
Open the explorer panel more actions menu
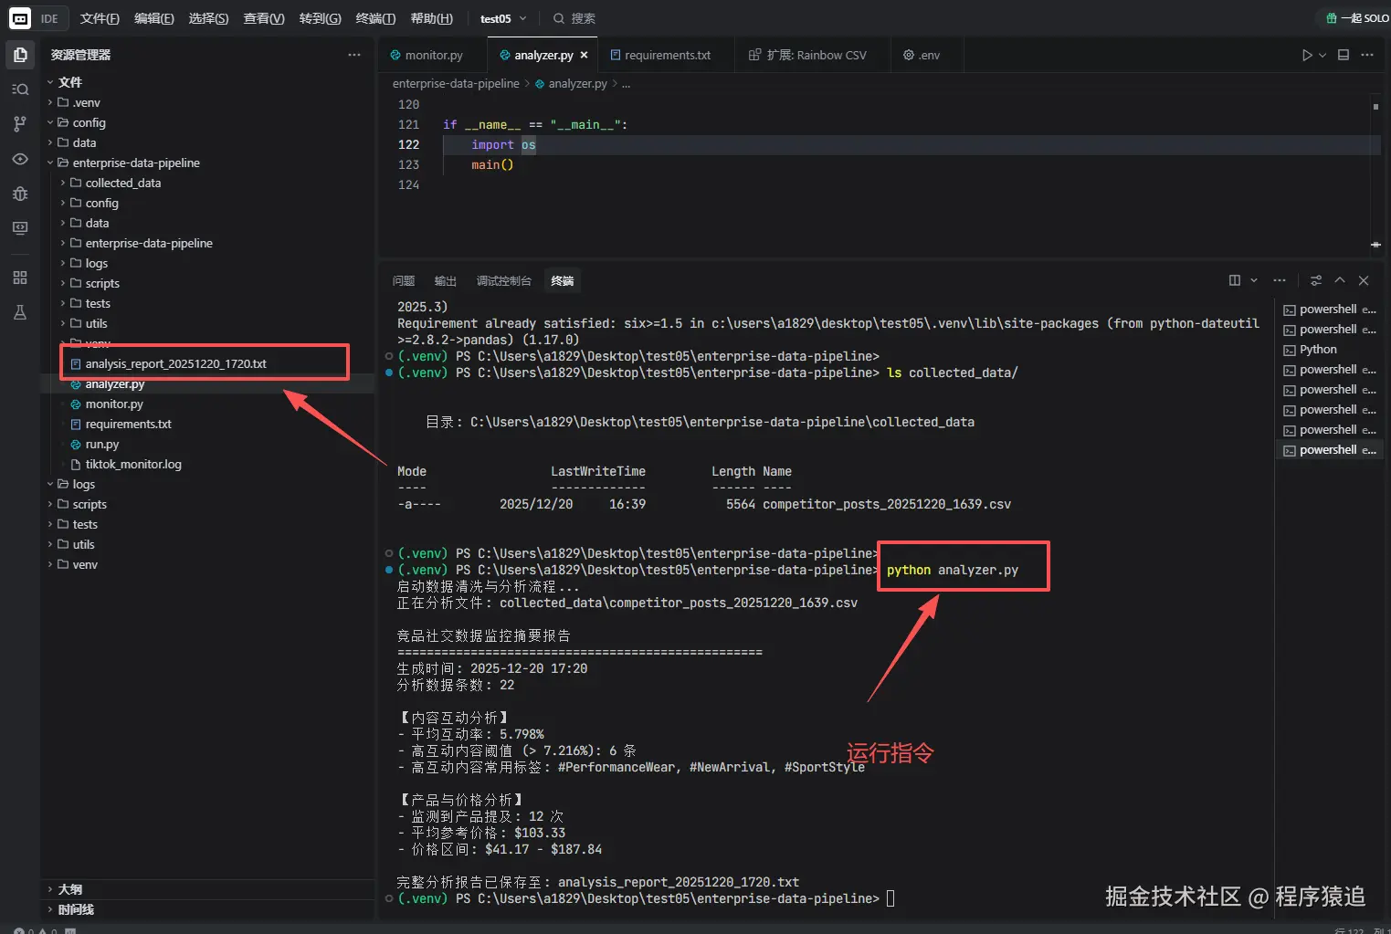click(x=354, y=55)
